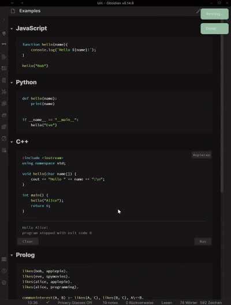Image resolution: width=231 pixels, height=305 pixels.
Task: Click the 'int main() {' line
Action: coord(35,195)
